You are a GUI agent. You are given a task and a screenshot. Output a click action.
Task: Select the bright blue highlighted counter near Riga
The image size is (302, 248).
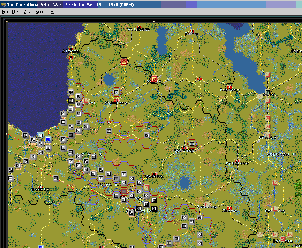(48, 139)
